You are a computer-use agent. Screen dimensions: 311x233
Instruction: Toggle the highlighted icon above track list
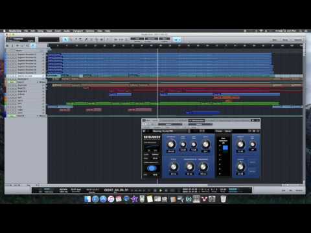pyautogui.click(x=33, y=45)
